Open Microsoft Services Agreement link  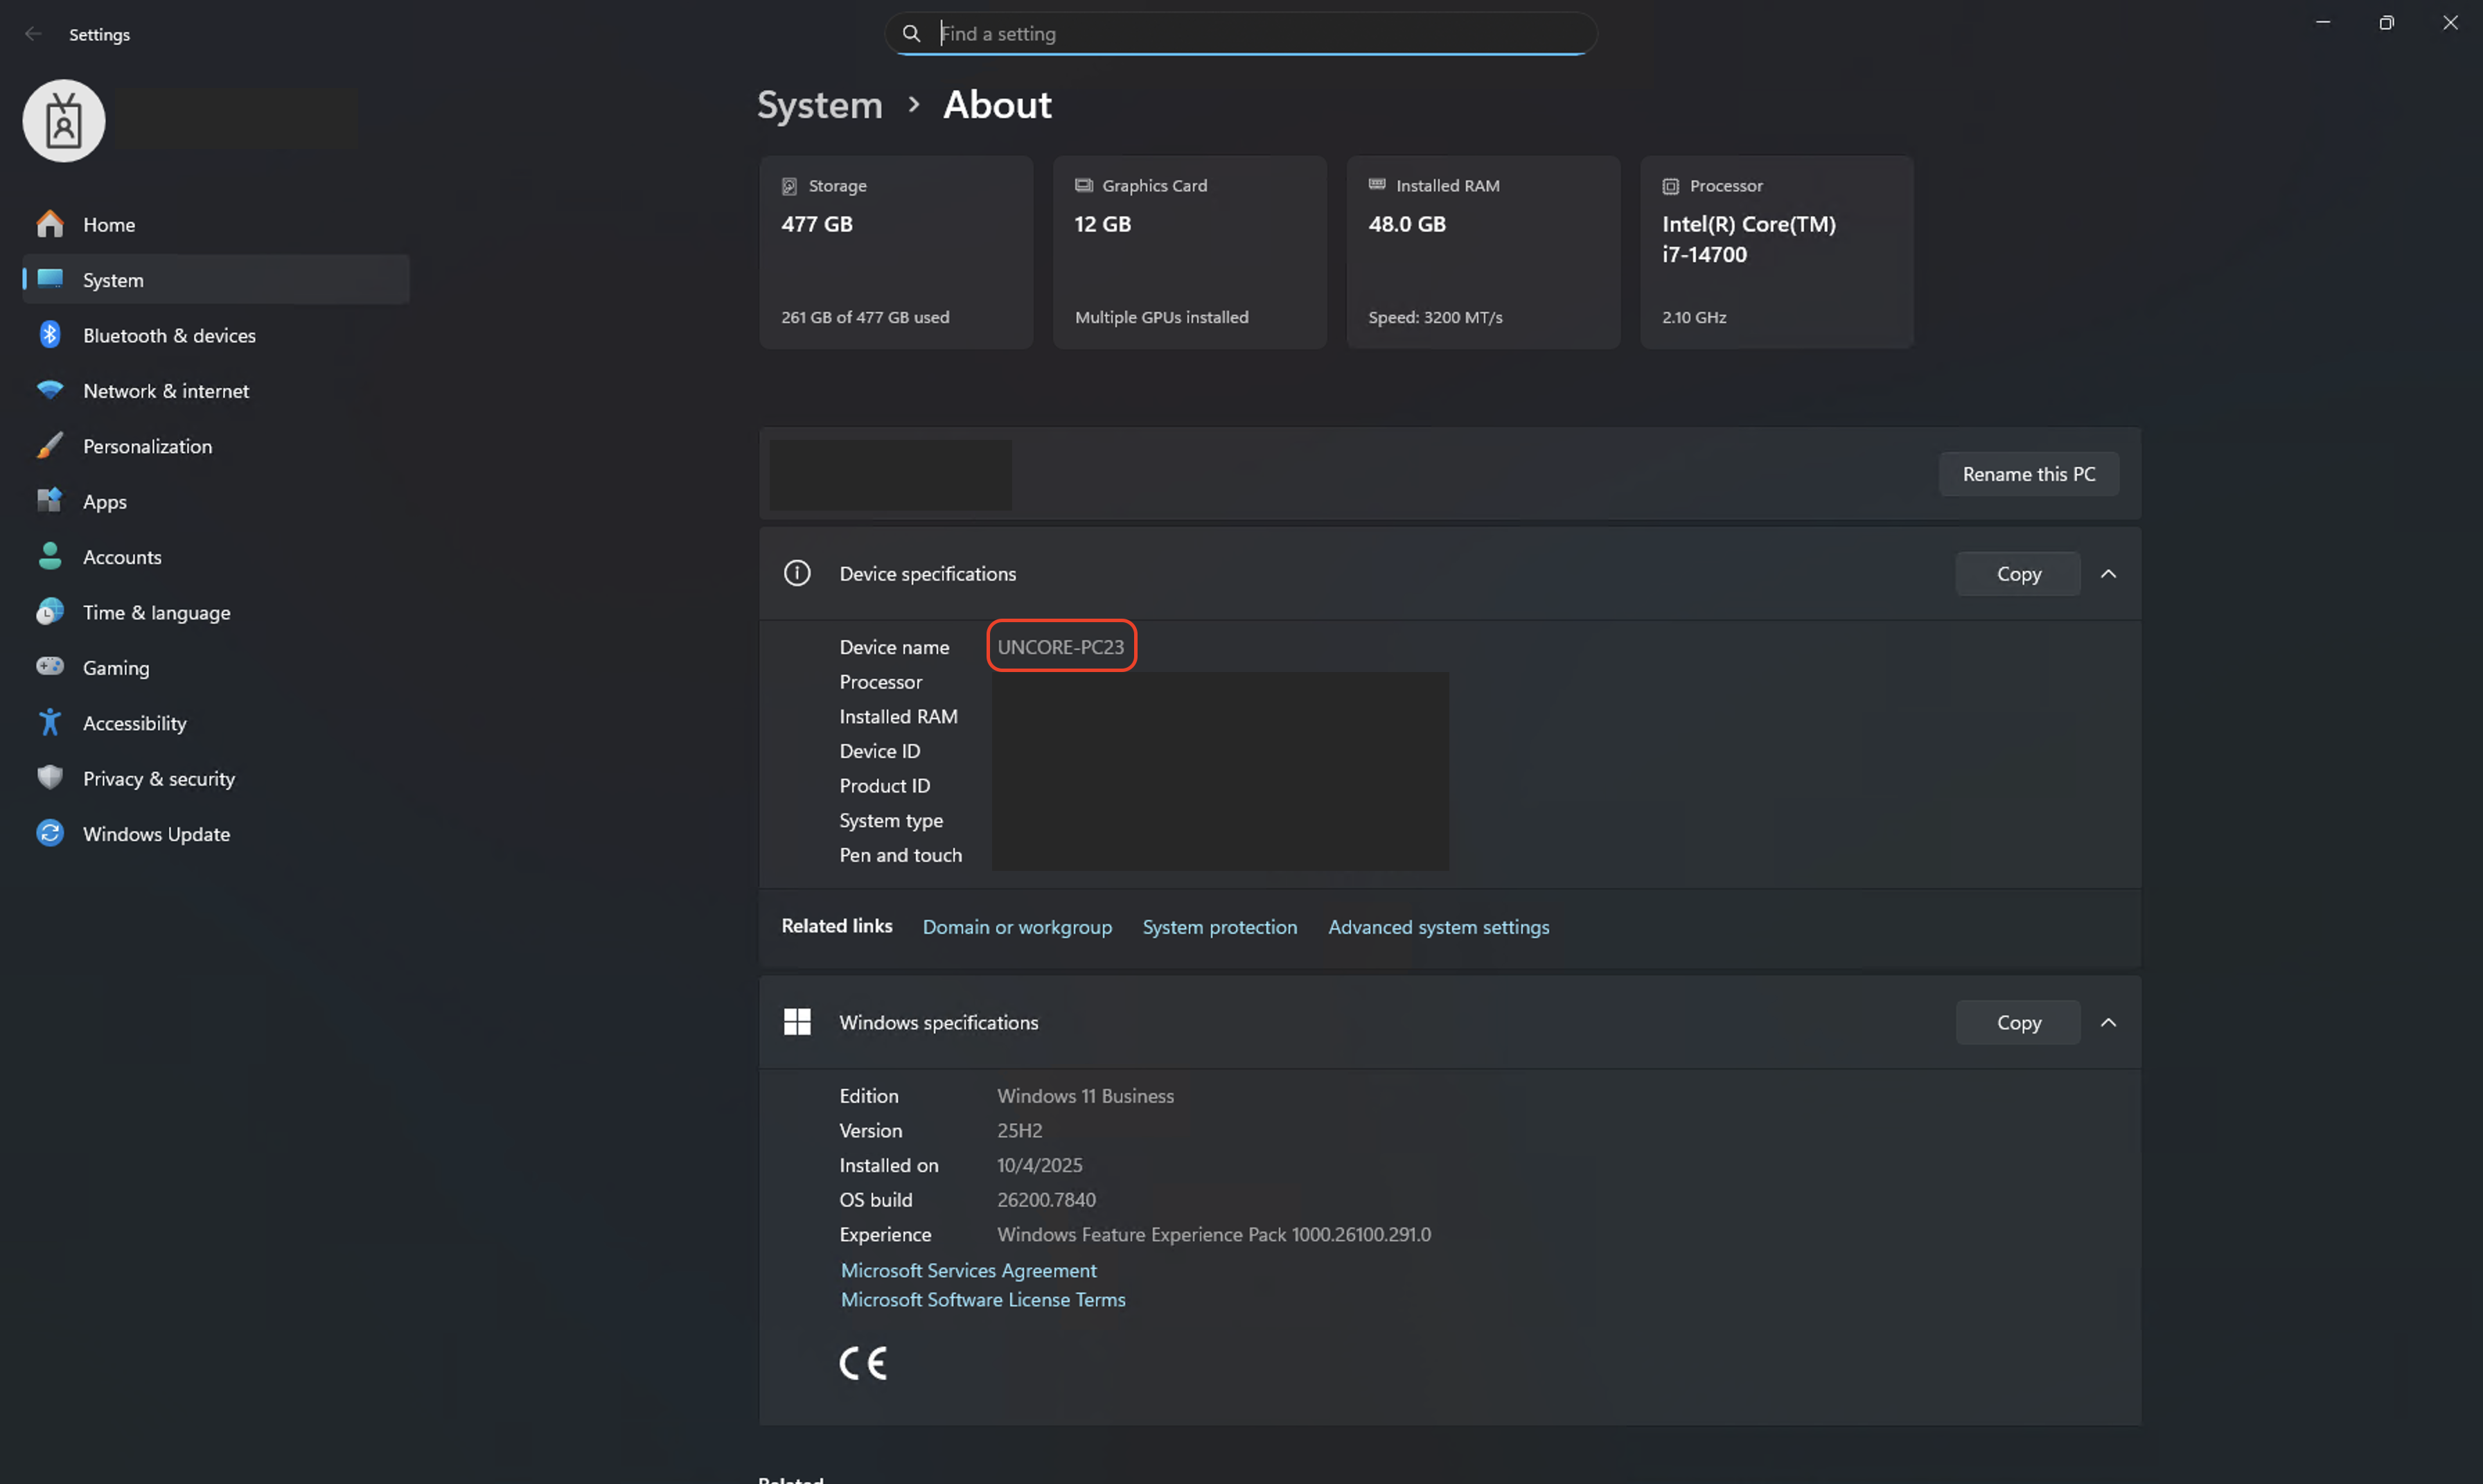pyautogui.click(x=969, y=1270)
